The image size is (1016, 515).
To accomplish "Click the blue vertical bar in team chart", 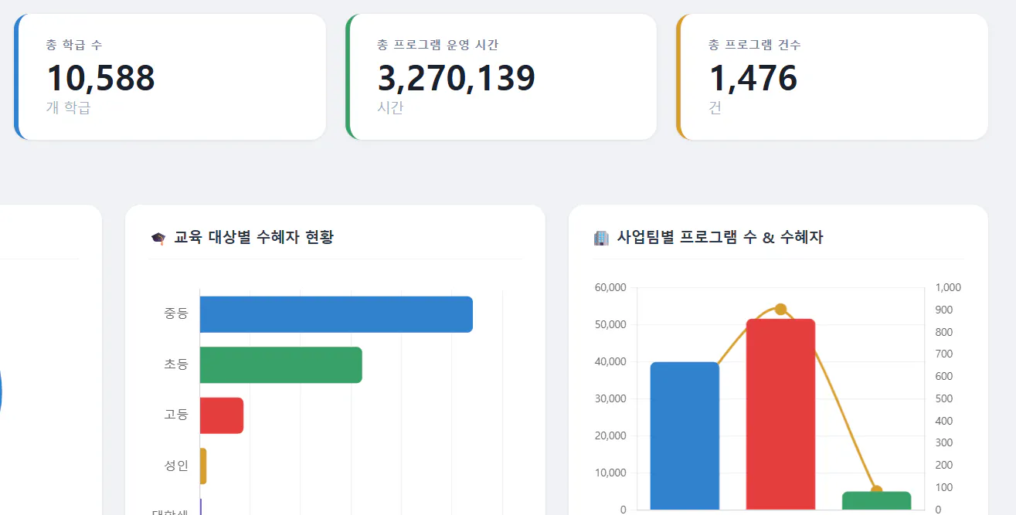I will [x=685, y=435].
